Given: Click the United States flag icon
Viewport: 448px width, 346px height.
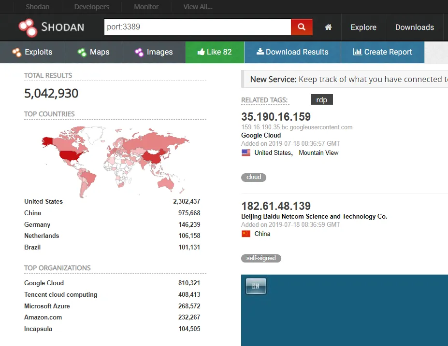Looking at the screenshot, I should (246, 152).
